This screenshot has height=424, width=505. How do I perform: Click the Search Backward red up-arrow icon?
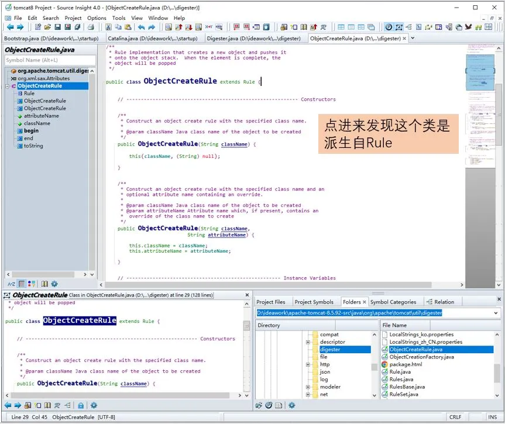point(178,27)
